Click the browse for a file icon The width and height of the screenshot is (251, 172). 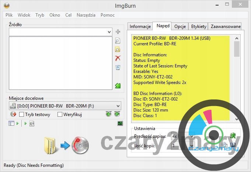[118, 41]
